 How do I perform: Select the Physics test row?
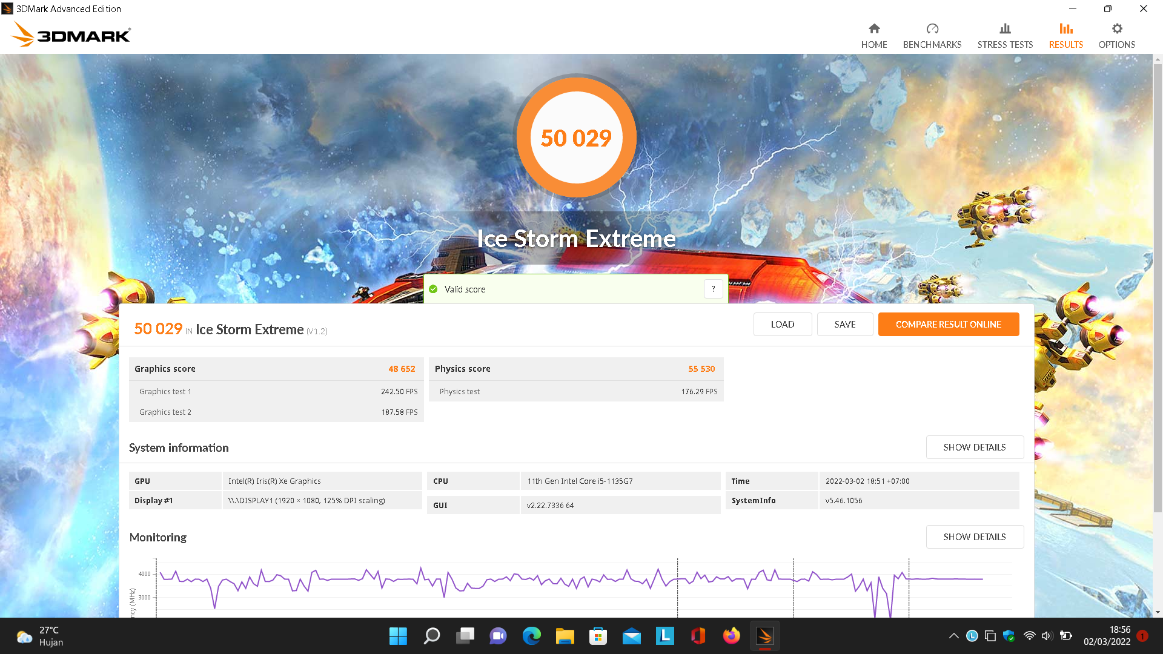576,391
